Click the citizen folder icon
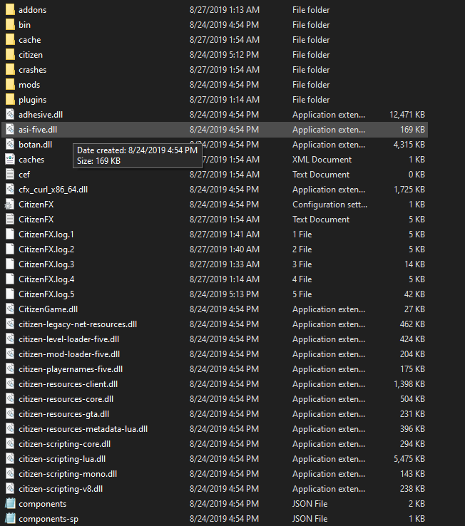The image size is (465, 526). click(x=10, y=55)
